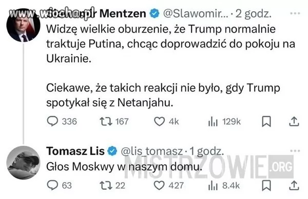Viewport: 308px width, 199px height.
Task: Open @lis_tomasz handle link
Action: pyautogui.click(x=152, y=151)
